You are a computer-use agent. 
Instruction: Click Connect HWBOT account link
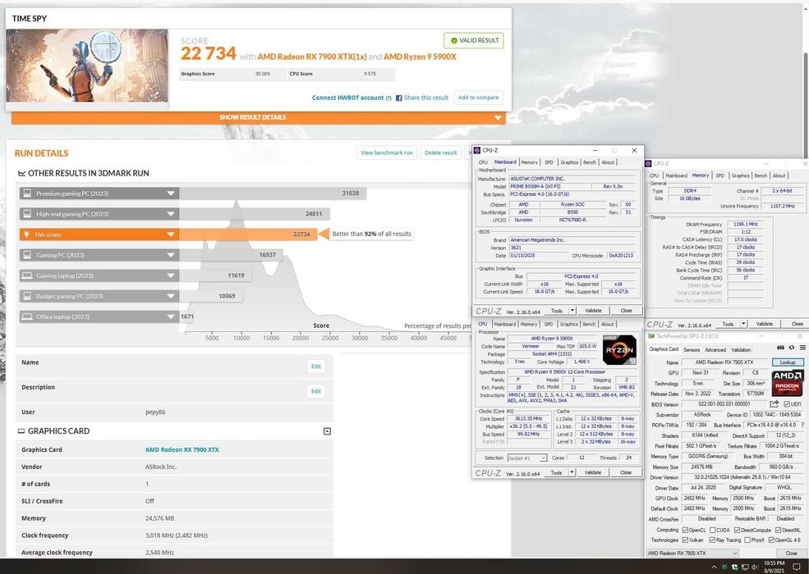pos(347,98)
